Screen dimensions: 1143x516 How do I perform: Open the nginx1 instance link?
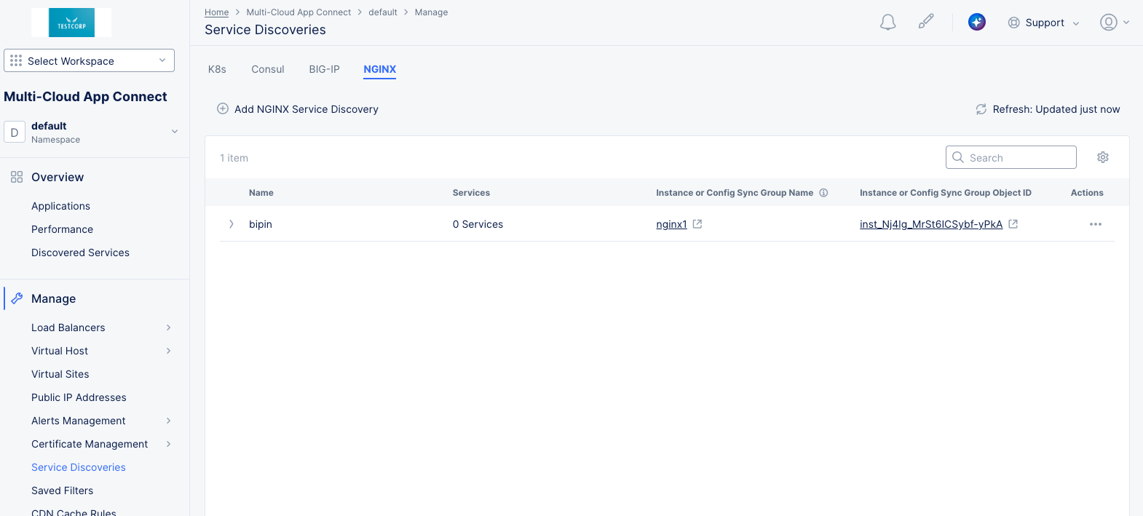[x=671, y=224]
